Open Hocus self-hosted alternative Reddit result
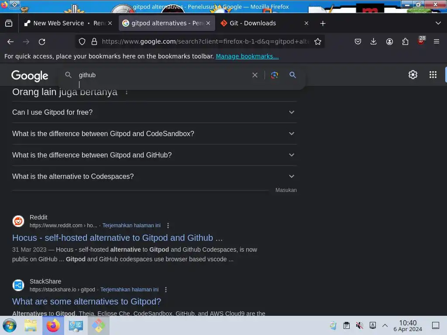The image size is (447, 335). pos(117,238)
